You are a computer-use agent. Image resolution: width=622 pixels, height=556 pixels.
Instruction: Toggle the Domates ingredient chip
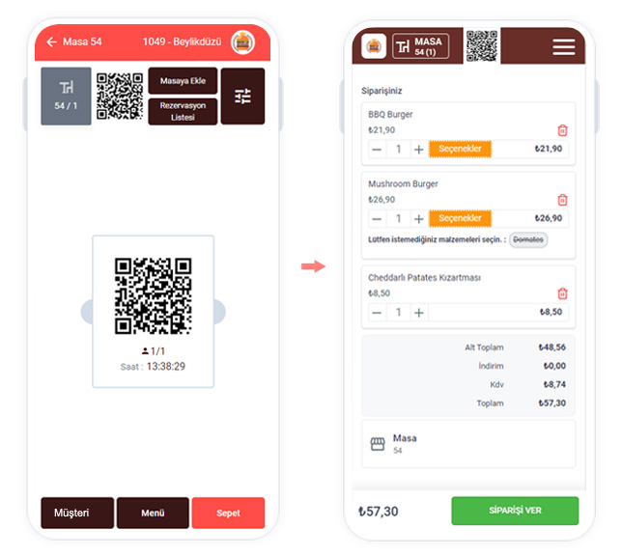click(x=528, y=239)
